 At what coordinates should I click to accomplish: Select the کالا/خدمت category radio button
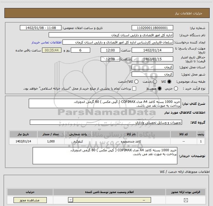pyautogui.click(x=136, y=82)
